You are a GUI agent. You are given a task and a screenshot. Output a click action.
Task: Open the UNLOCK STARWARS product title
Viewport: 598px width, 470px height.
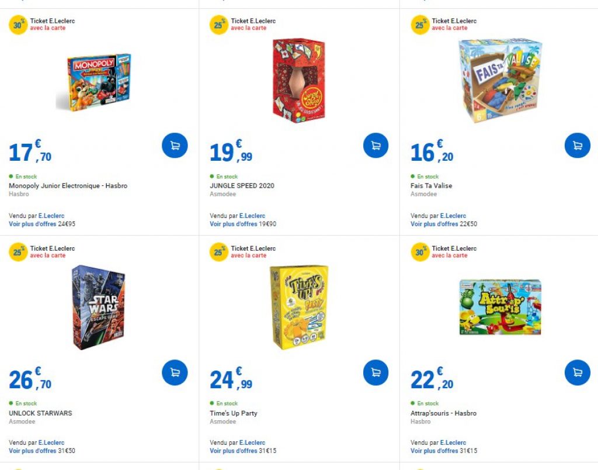click(40, 413)
